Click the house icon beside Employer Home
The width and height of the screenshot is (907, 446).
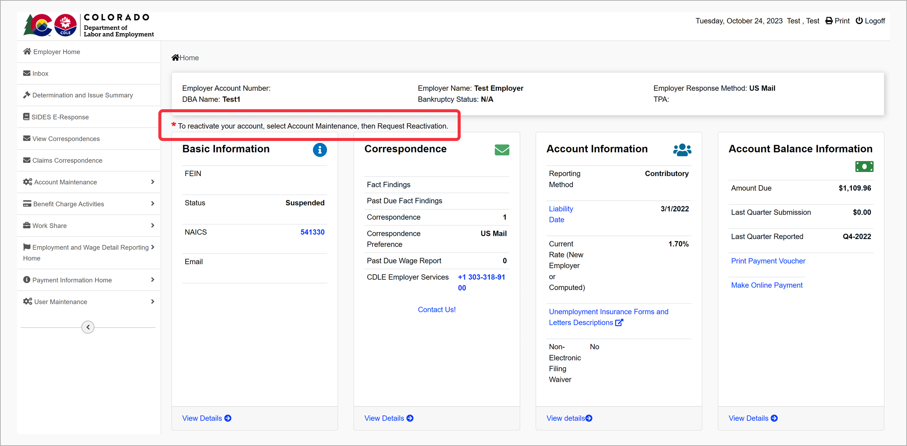point(27,51)
